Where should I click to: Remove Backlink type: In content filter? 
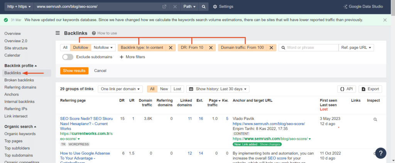(170, 48)
